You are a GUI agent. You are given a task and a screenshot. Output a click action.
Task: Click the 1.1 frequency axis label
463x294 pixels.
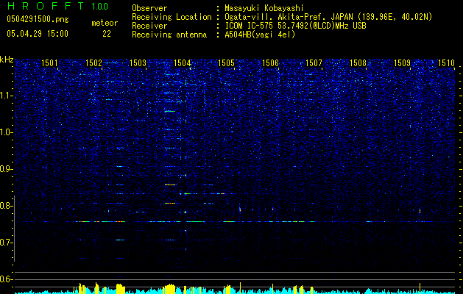6,96
